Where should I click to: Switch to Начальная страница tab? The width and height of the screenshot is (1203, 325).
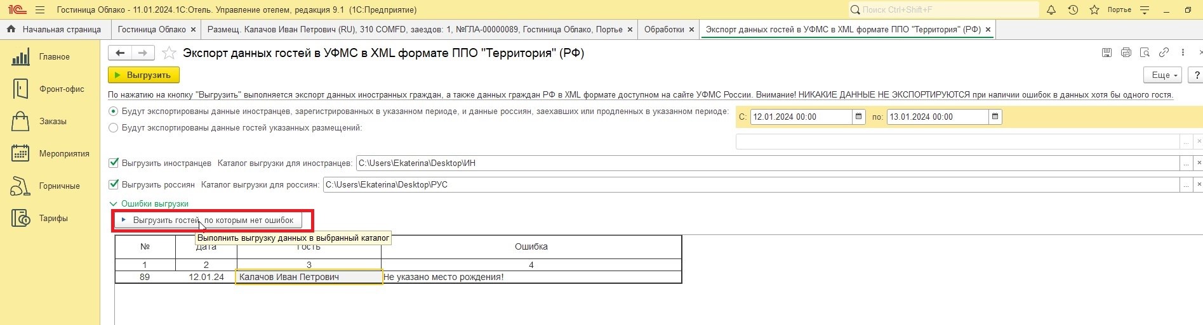tap(55, 29)
